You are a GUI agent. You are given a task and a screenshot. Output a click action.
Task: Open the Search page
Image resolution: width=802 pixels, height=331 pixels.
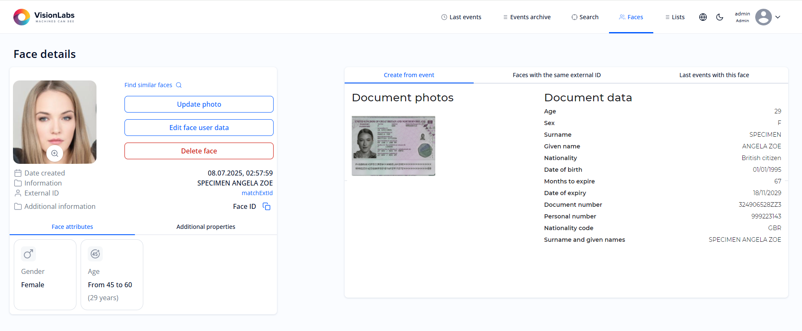point(585,17)
